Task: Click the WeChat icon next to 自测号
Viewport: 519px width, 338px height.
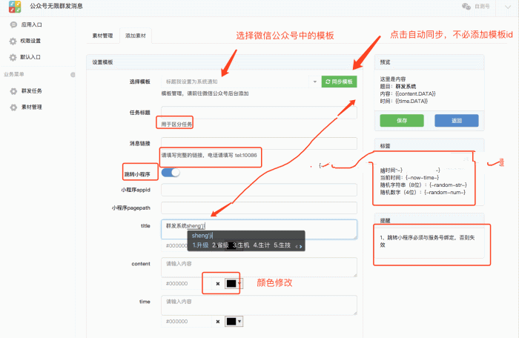Action: pyautogui.click(x=466, y=6)
